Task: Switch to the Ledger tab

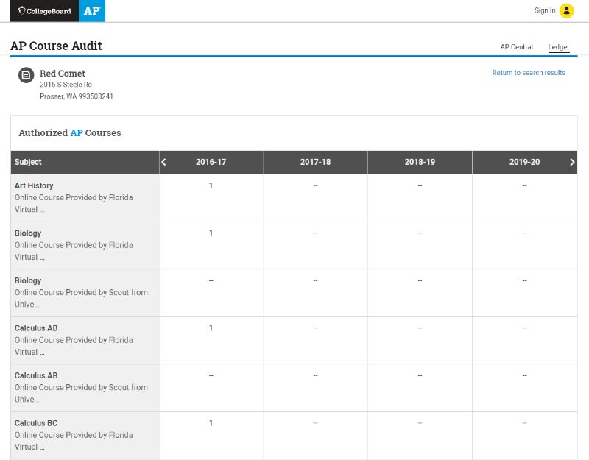Action: point(559,47)
